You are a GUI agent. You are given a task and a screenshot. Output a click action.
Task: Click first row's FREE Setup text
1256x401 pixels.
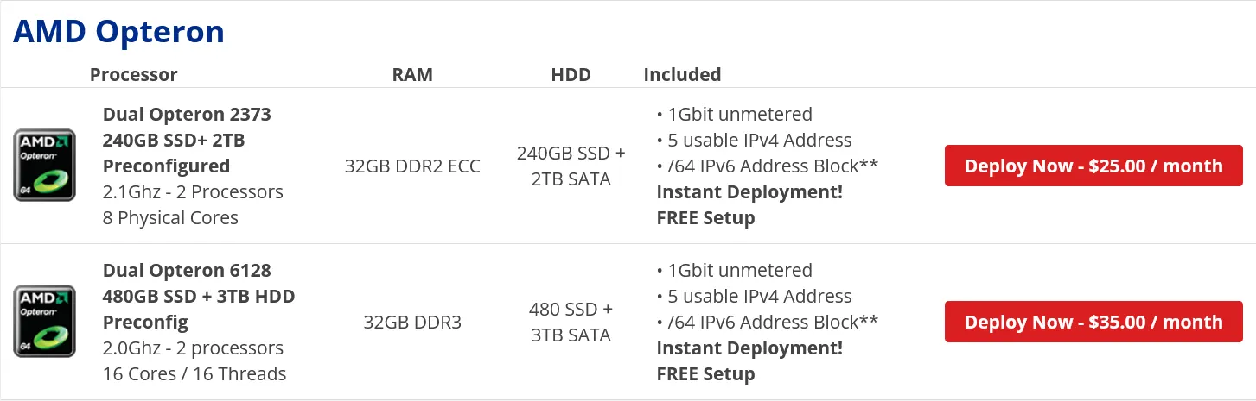click(705, 217)
